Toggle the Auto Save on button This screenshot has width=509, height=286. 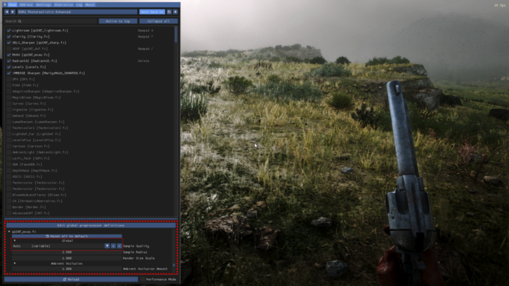pyautogui.click(x=152, y=12)
